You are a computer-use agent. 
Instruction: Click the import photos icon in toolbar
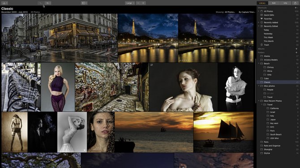pyautogui.click(x=4, y=3)
